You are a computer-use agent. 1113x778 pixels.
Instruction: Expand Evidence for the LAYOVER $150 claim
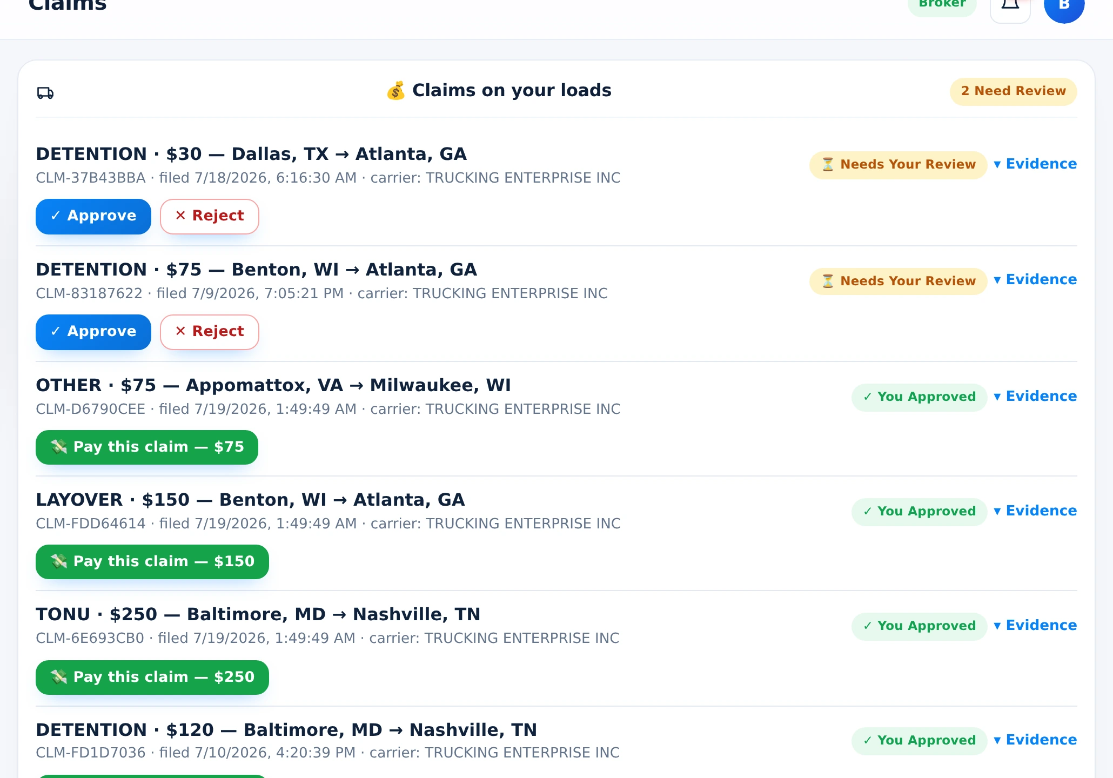[1035, 511]
